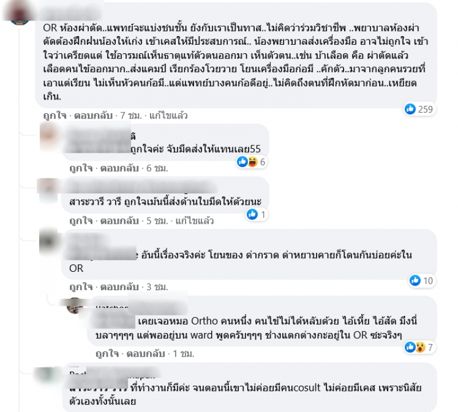
Task: Like the reply posted 6 ชม. ago
Action: pos(81,168)
